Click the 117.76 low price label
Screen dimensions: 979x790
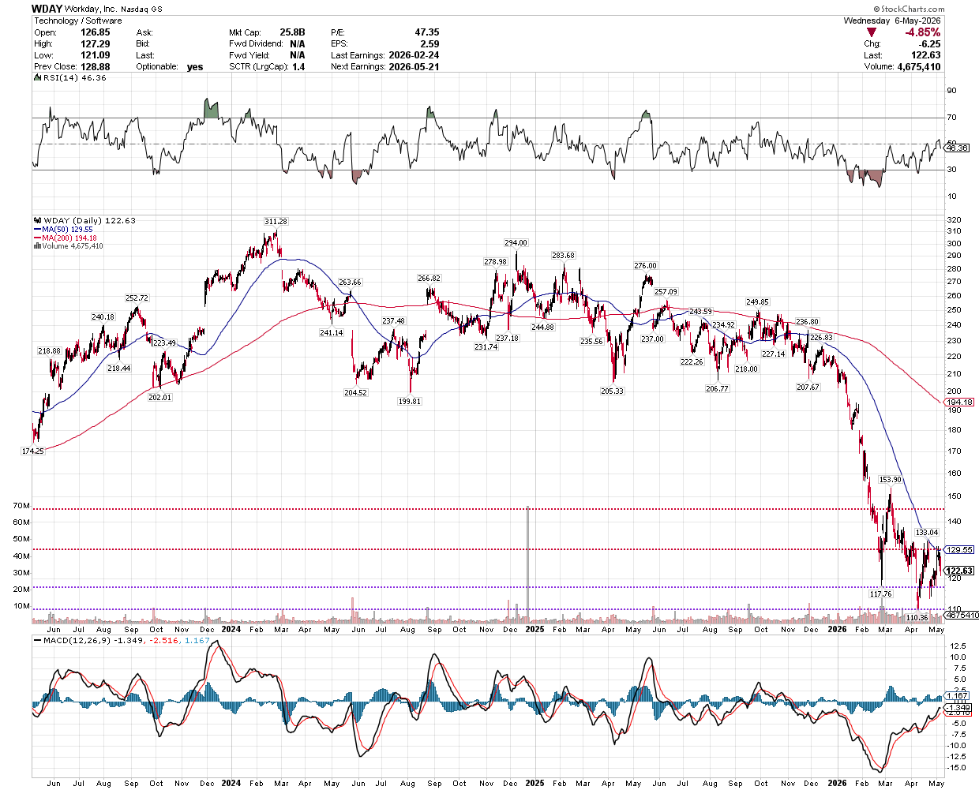coord(880,594)
